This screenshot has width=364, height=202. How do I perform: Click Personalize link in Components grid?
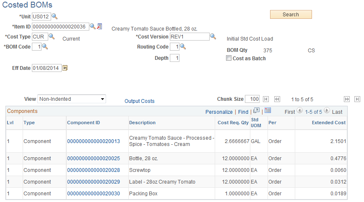(x=219, y=112)
